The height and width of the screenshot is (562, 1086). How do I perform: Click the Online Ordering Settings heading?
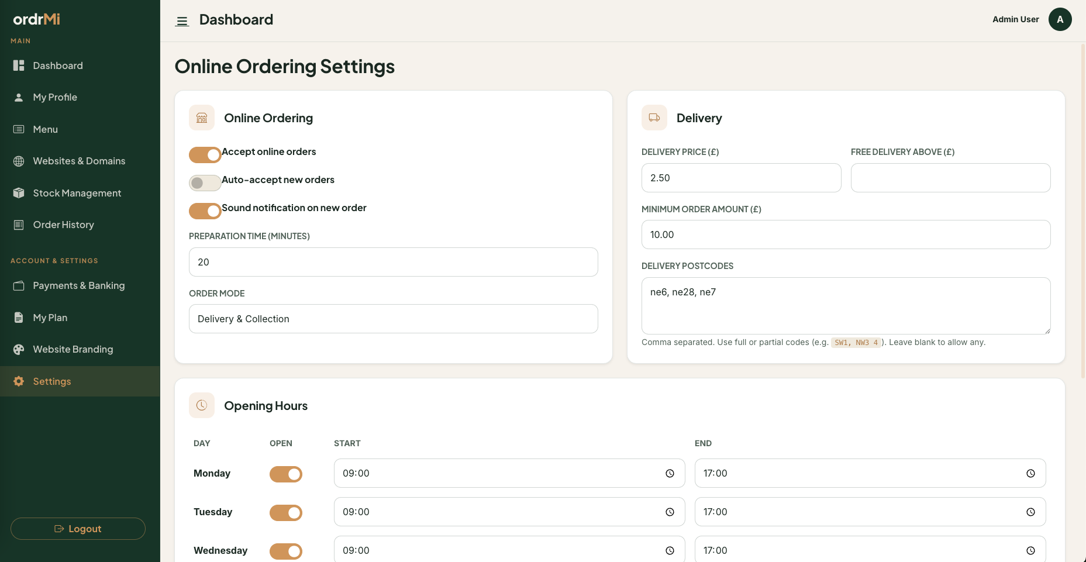(285, 67)
